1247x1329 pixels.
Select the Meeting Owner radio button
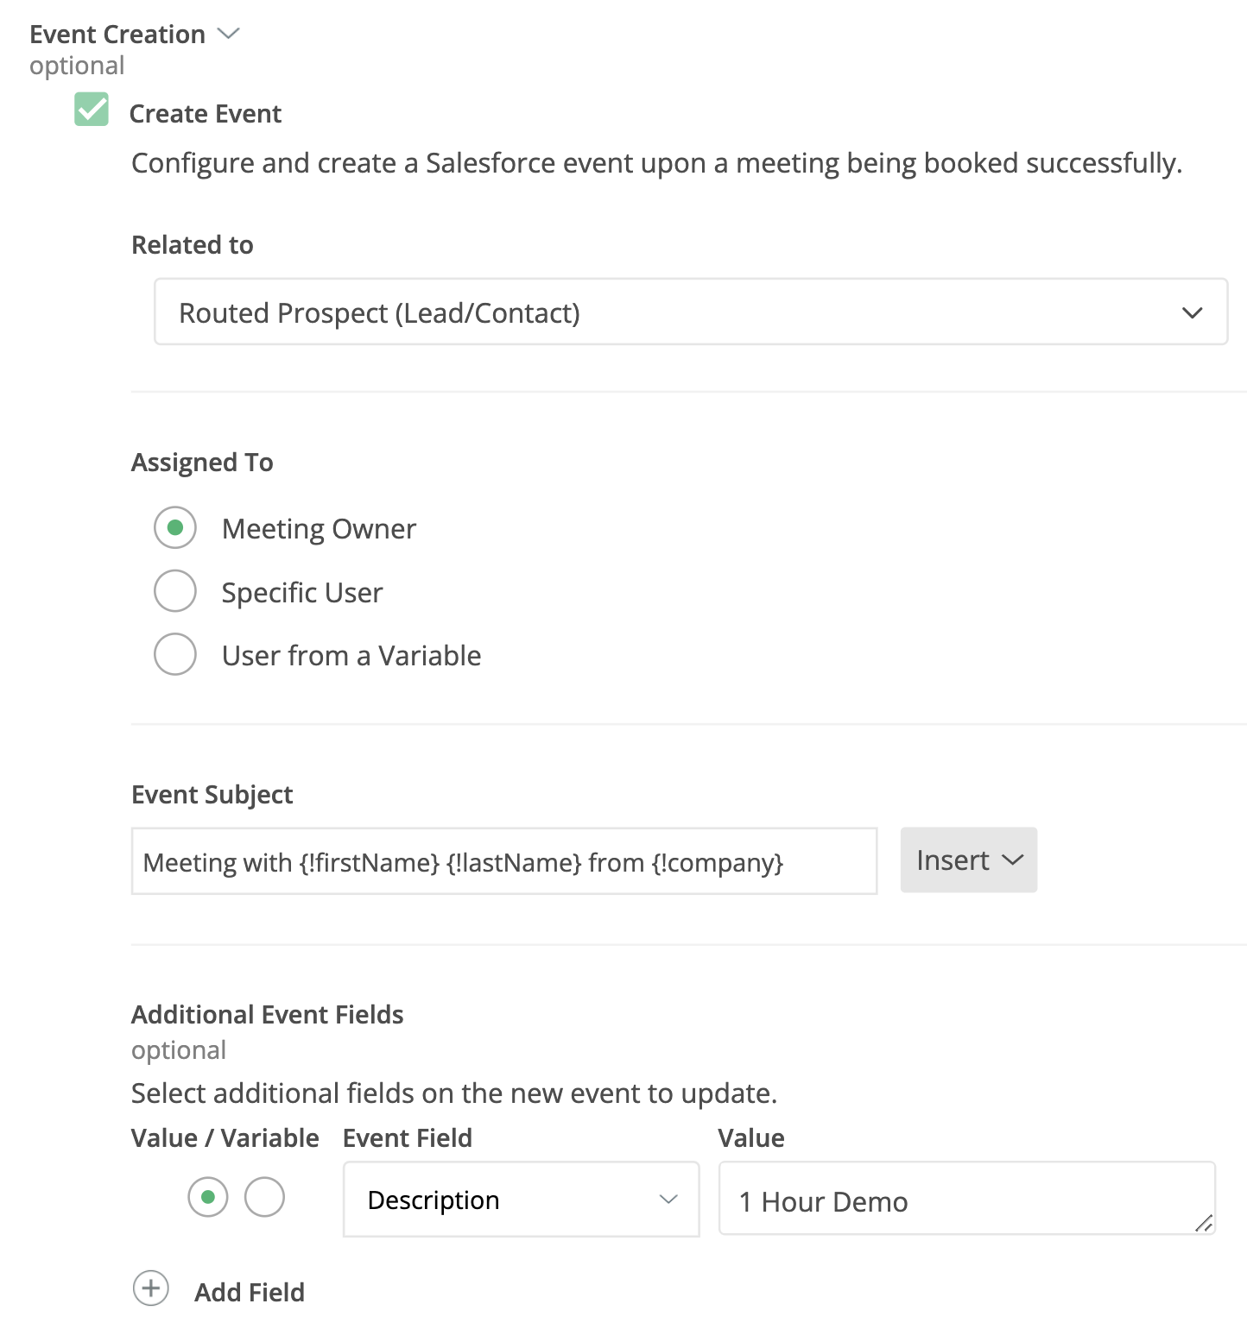tap(175, 527)
